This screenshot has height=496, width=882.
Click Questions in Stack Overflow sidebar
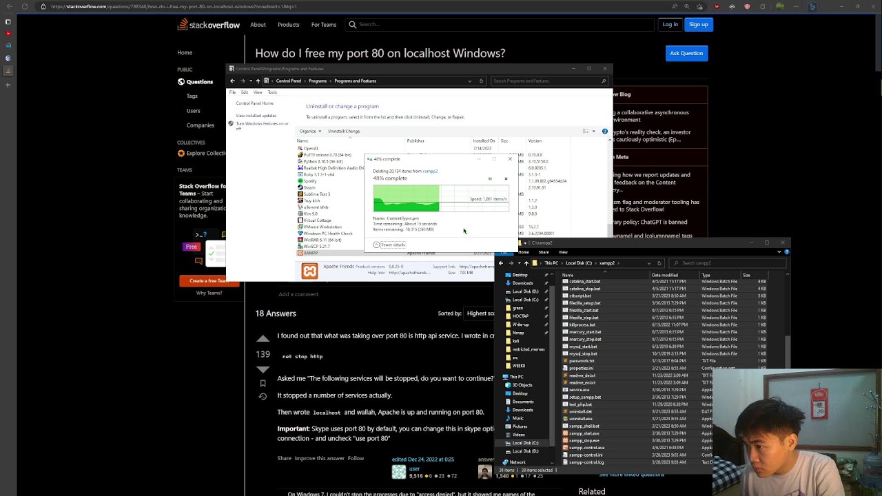pyautogui.click(x=195, y=82)
